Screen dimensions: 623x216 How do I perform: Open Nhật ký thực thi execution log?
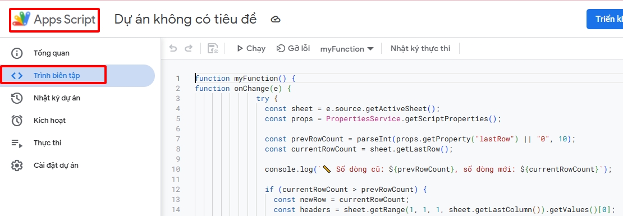pos(420,48)
